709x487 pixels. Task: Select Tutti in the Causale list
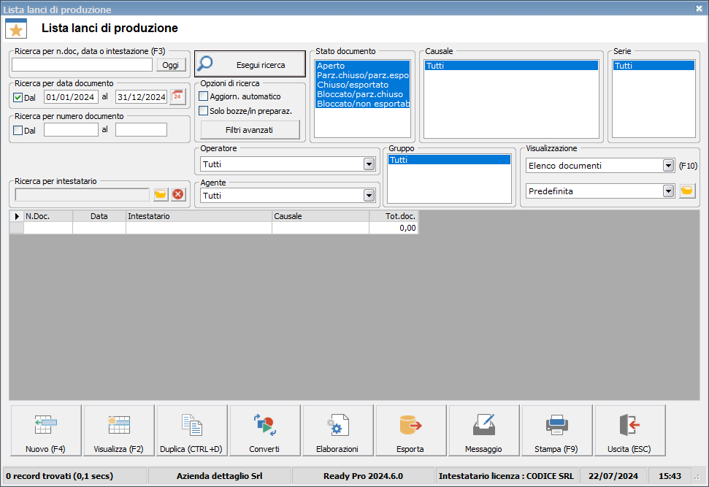pos(511,66)
